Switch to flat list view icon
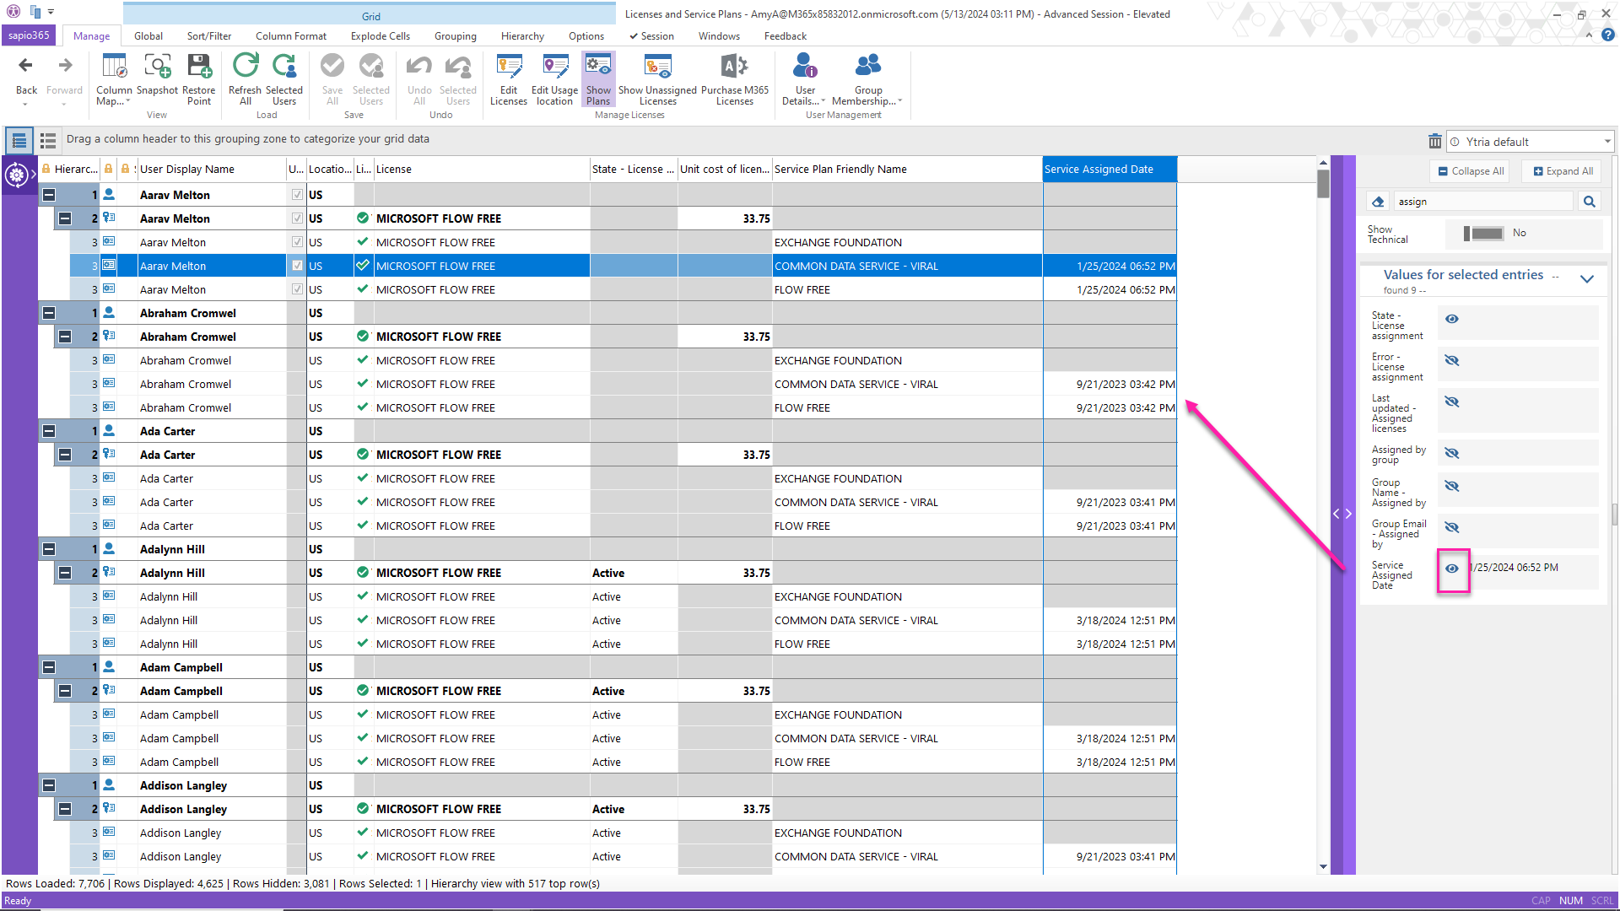The height and width of the screenshot is (911, 1620). click(48, 140)
